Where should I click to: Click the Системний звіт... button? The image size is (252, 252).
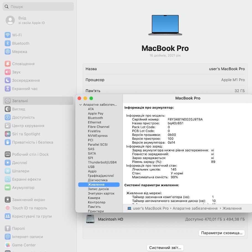(x=165, y=248)
